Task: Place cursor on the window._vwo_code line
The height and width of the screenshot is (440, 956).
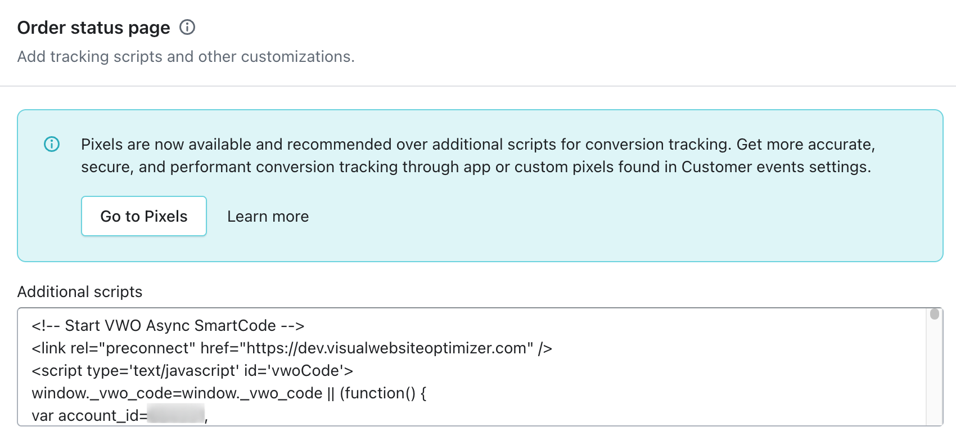Action: point(229,393)
